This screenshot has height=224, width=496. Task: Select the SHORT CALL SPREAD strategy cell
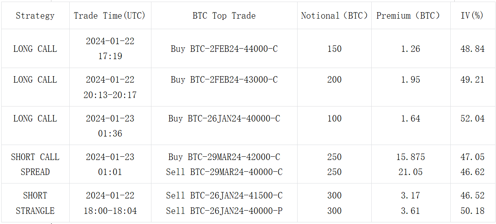click(x=35, y=164)
